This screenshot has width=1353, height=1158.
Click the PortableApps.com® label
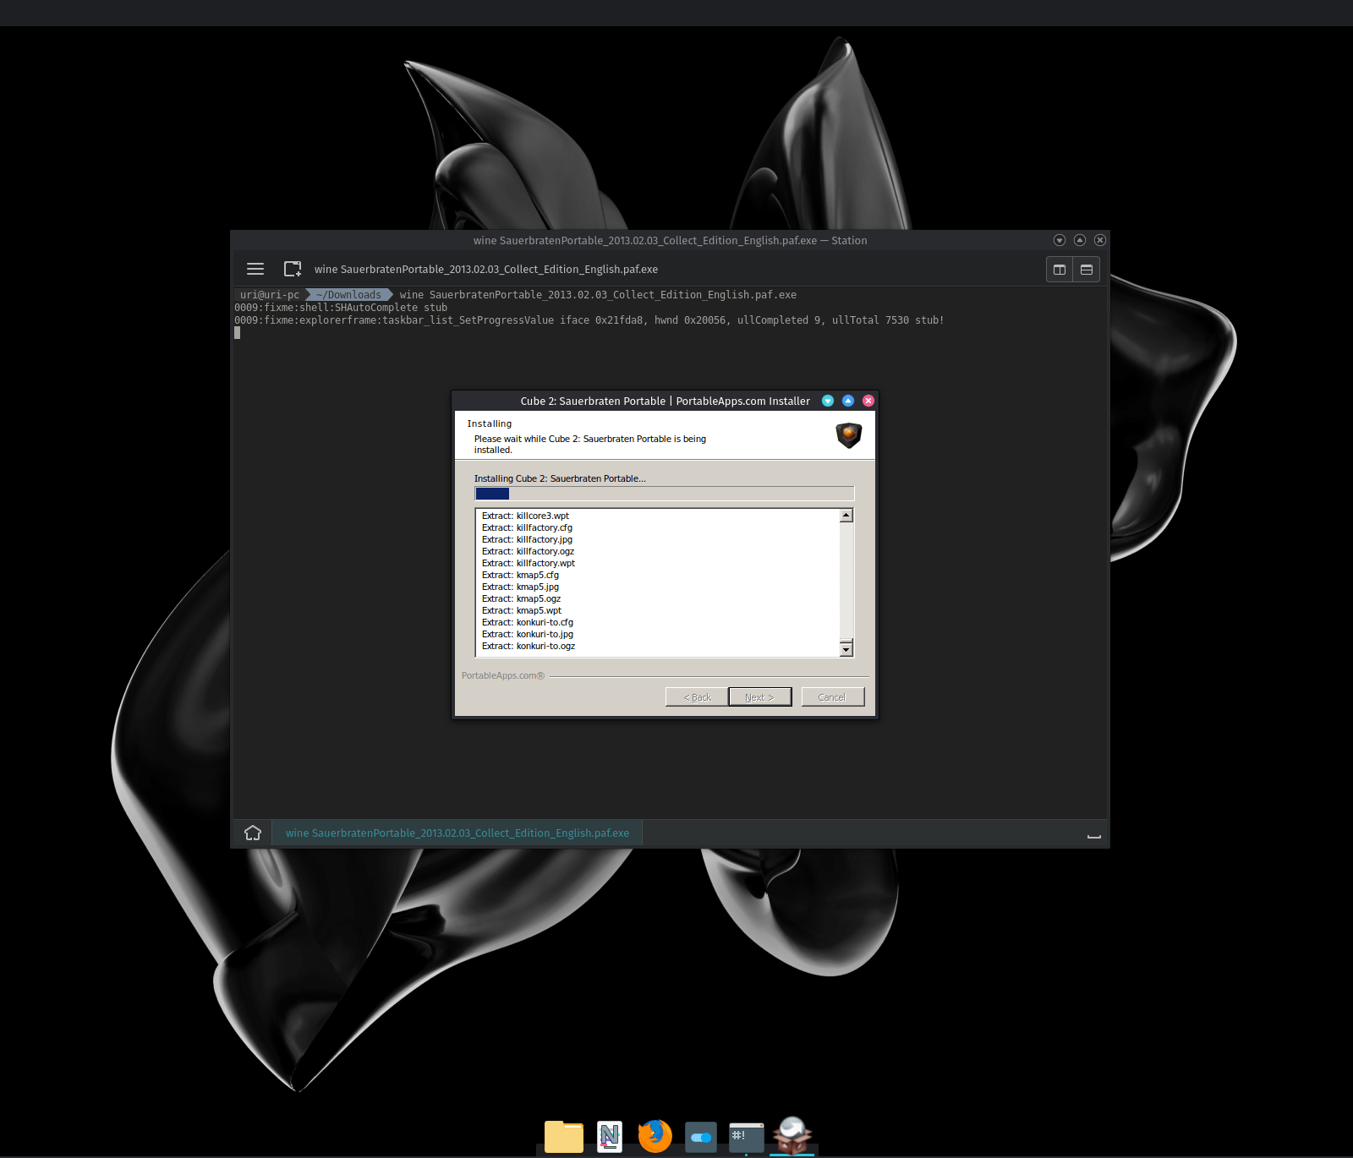503,675
